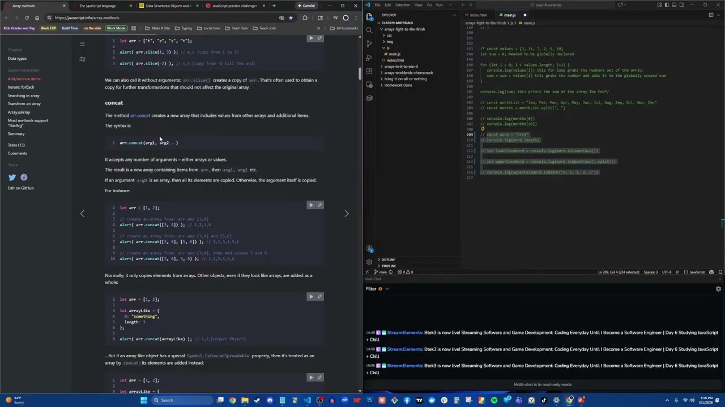Open VS Code Extensions icon
Screen dimensions: 725x407
pos(369,71)
